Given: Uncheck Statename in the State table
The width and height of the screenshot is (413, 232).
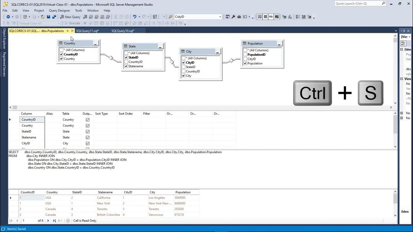Looking at the screenshot, I should click(x=126, y=66).
